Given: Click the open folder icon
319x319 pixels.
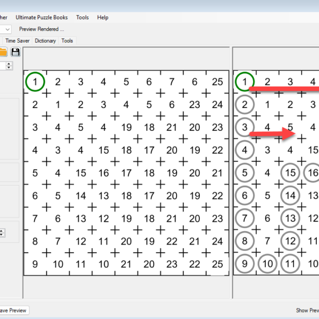Looking at the screenshot, I should [3, 52].
